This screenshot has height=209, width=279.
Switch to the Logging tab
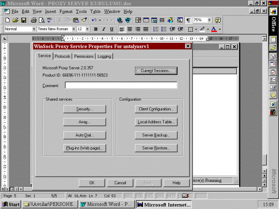[x=104, y=56]
